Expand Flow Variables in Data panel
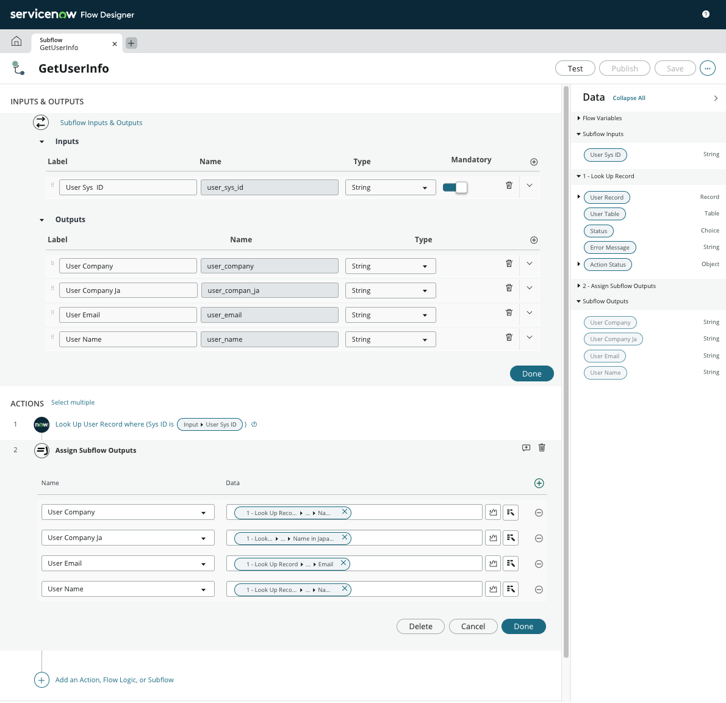The width and height of the screenshot is (726, 703). (x=579, y=118)
